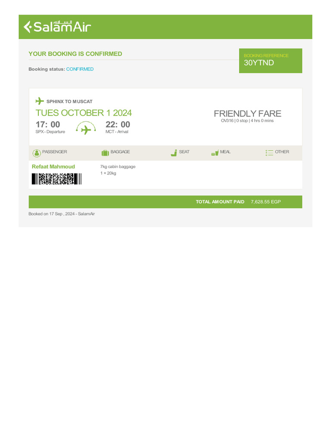This screenshot has height=442, width=331.
Task: Click the Meal icon
Action: 215,153
